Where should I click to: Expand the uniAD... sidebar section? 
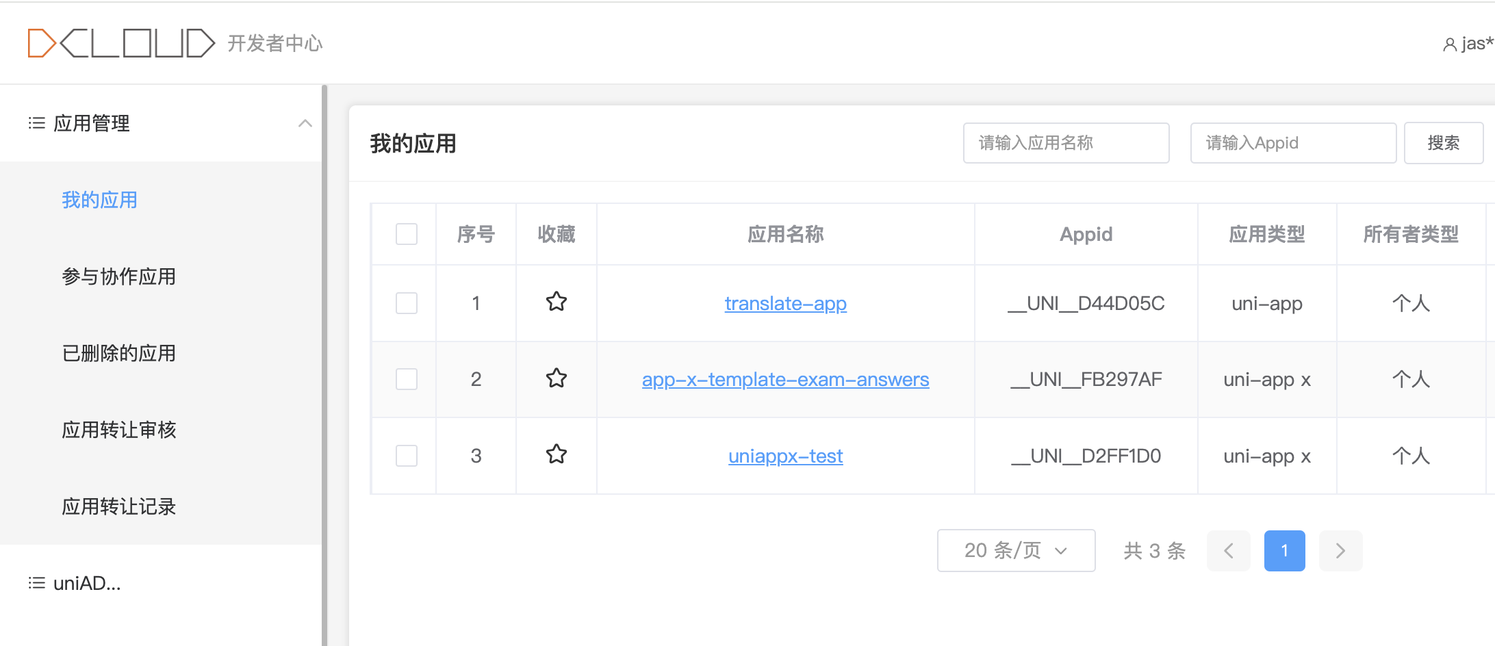tap(161, 583)
